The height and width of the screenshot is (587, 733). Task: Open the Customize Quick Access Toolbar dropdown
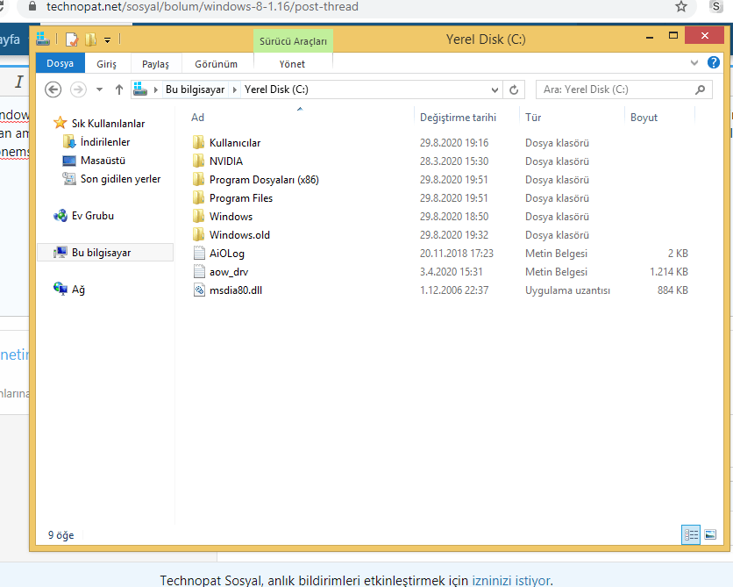[x=108, y=40]
